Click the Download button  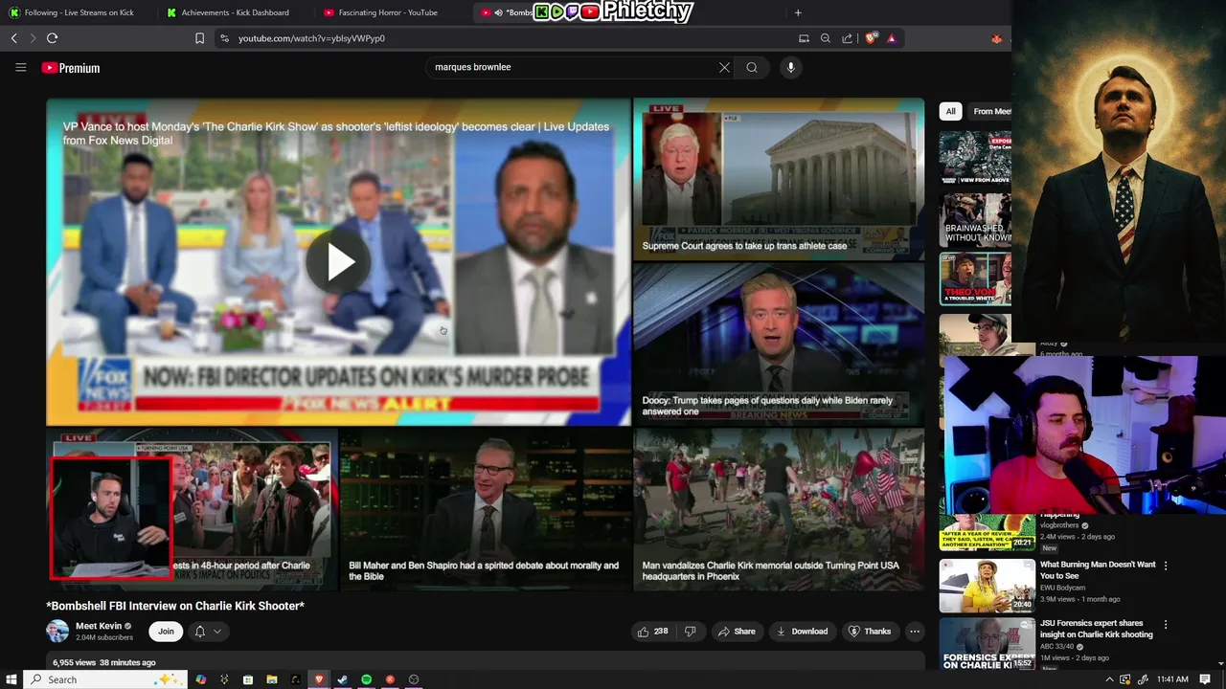802,632
